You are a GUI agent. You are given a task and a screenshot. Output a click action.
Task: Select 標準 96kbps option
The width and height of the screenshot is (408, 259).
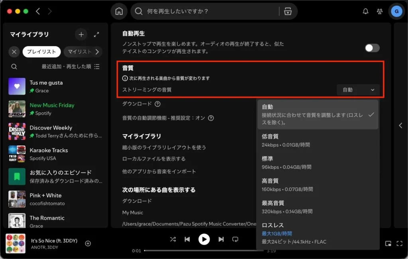coord(318,163)
